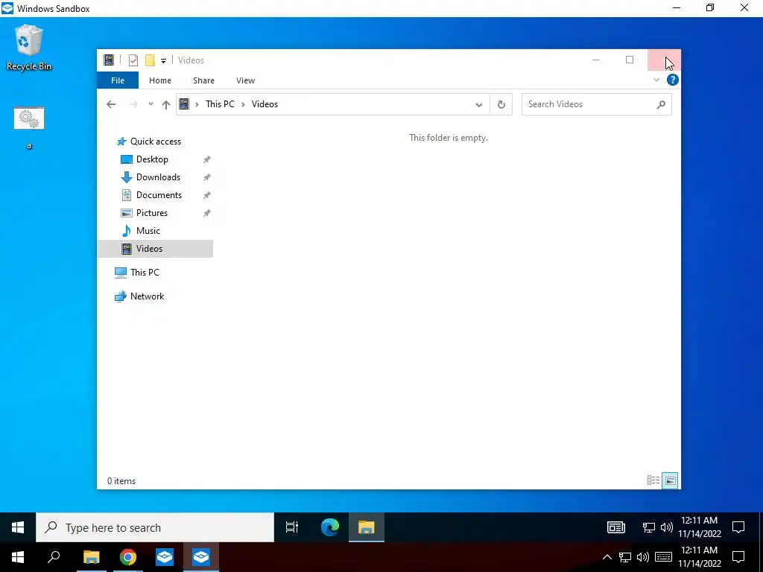Launch Chrome from host taskbar
Screen dimensions: 763x572
pos(128,557)
